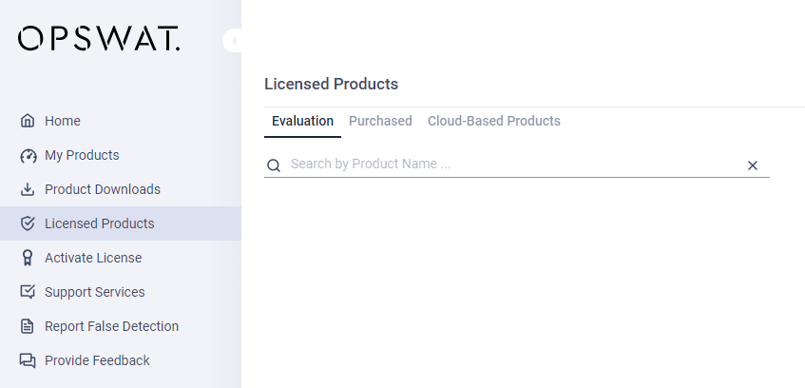Image resolution: width=805 pixels, height=388 pixels.
Task: Switch to the Evaluation tab
Action: pos(302,121)
